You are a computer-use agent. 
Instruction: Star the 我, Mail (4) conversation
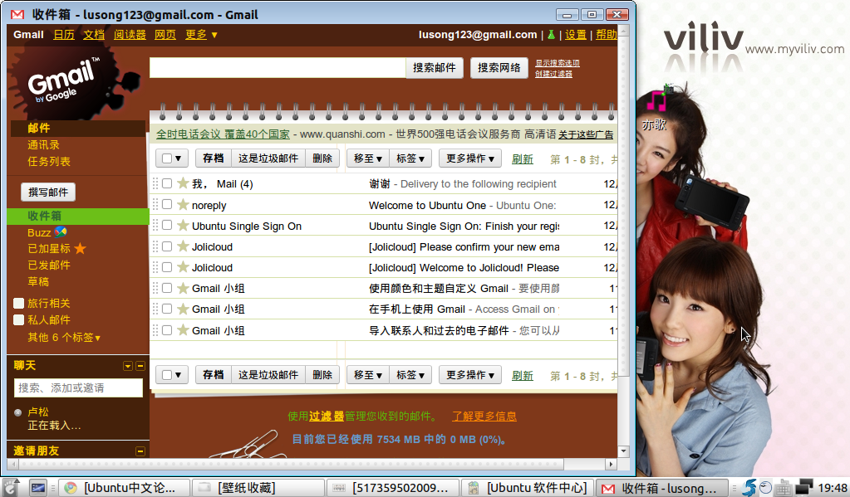click(184, 183)
